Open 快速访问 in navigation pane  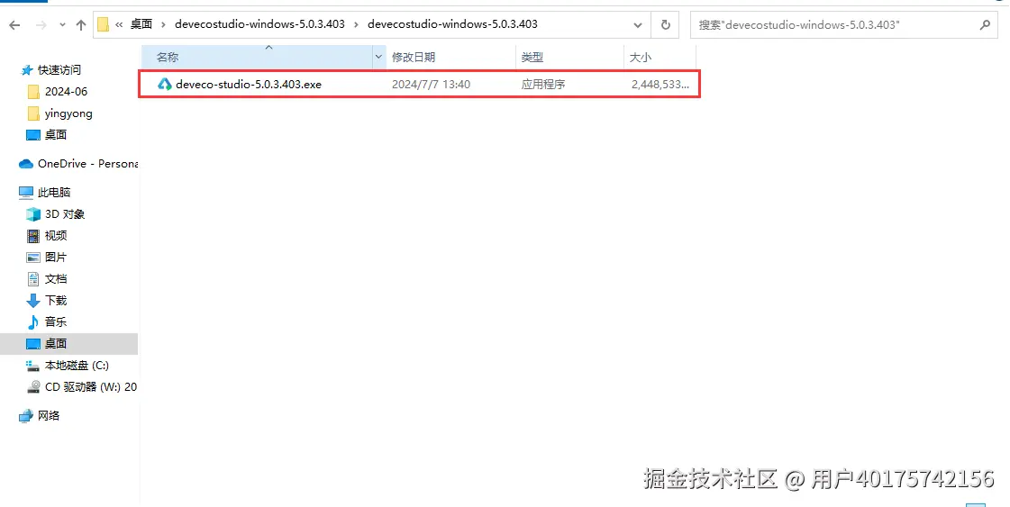(59, 69)
